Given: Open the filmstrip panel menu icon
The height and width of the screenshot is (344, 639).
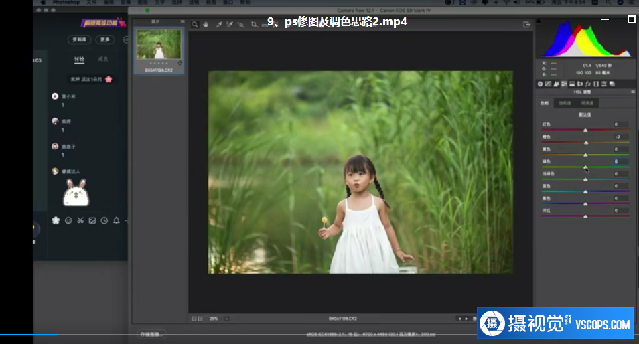Looking at the screenshot, I should (x=183, y=21).
